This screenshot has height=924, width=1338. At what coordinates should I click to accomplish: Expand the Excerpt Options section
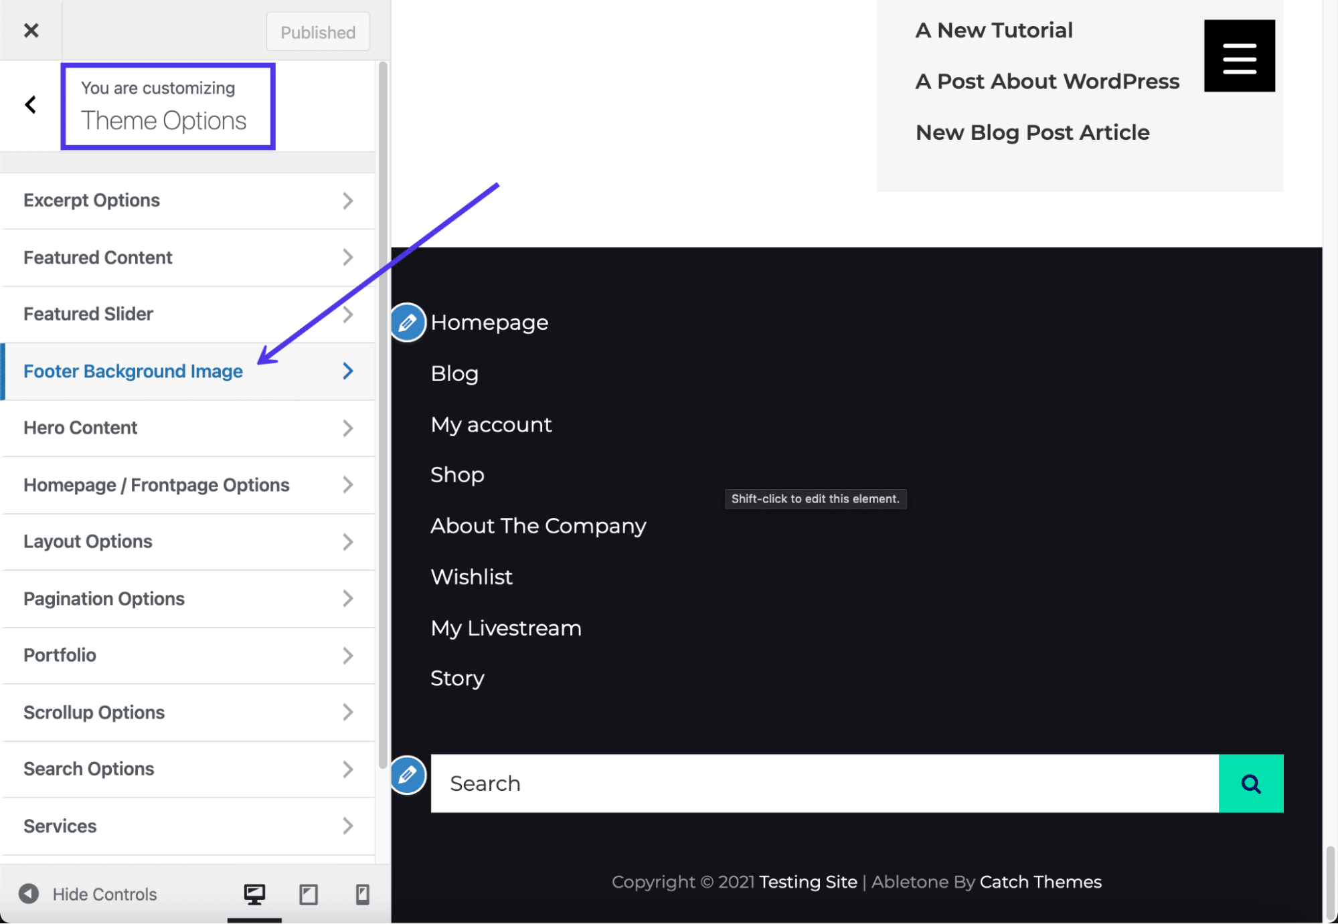click(x=187, y=200)
